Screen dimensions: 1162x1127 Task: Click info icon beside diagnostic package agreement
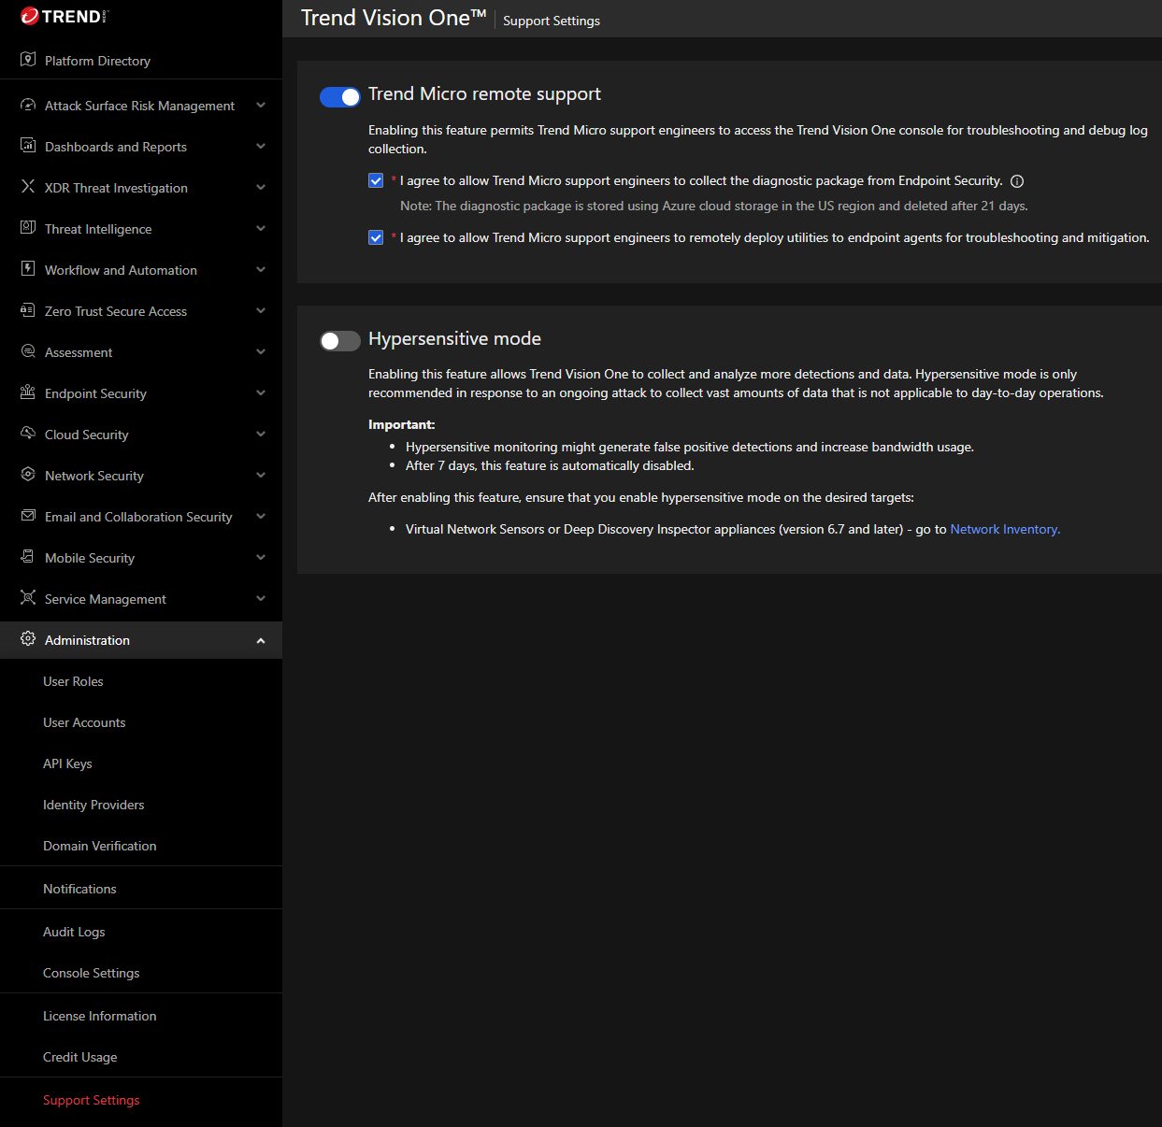[x=1017, y=181]
